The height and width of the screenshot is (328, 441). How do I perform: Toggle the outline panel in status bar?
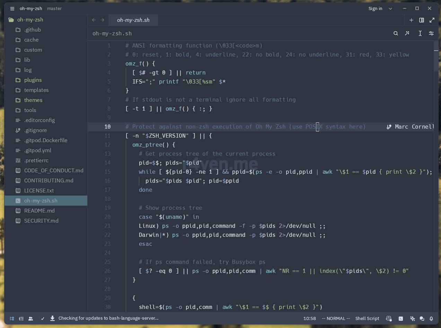point(21,318)
